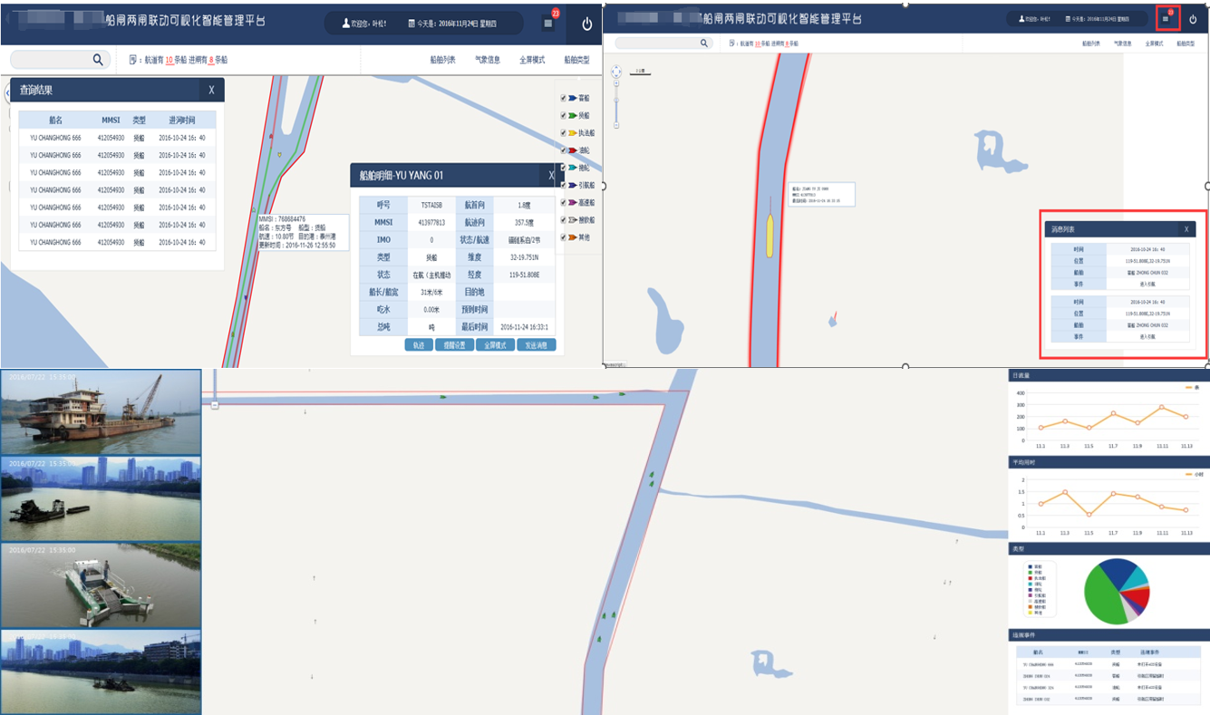This screenshot has width=1210, height=715.
Task: Select the yellow ship on the river
Action: 770,235
